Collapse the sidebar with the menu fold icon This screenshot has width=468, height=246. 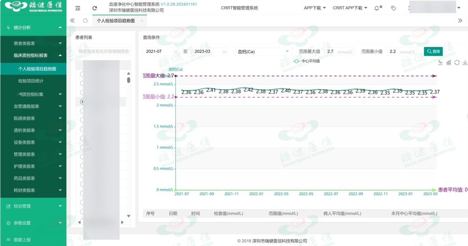78,8
